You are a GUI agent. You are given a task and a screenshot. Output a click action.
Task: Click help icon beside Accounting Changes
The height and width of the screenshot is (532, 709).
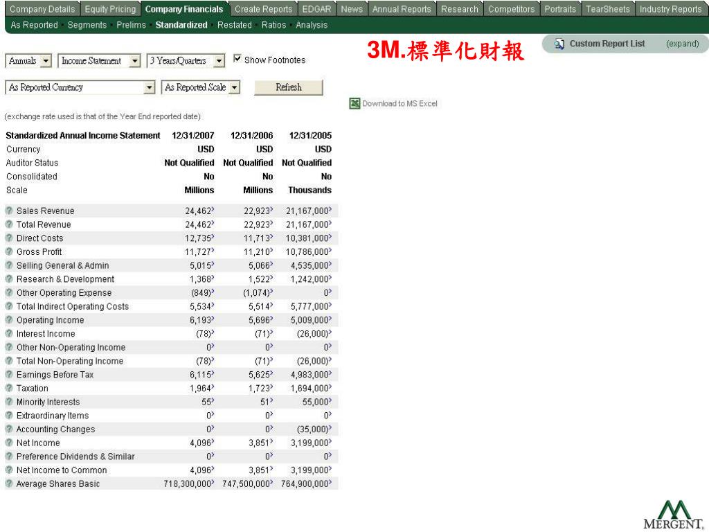[x=8, y=429]
